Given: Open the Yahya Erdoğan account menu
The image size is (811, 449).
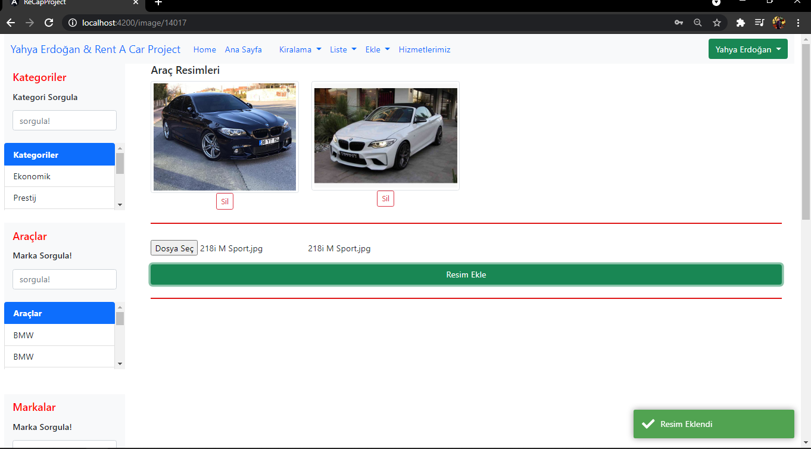Looking at the screenshot, I should click(748, 49).
